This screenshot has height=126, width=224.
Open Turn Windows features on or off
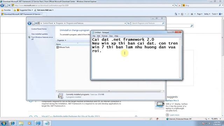click(x=42, y=38)
